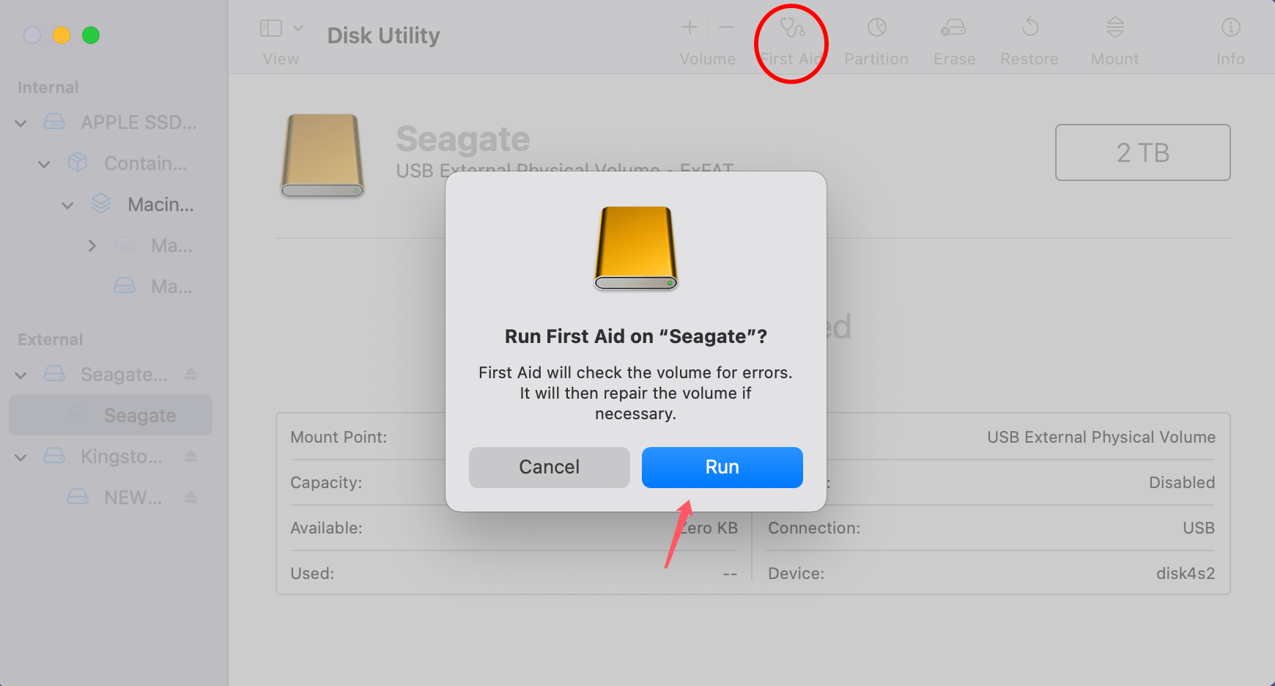Image resolution: width=1275 pixels, height=686 pixels.
Task: Eject the Kingston external drive
Action: coord(191,456)
